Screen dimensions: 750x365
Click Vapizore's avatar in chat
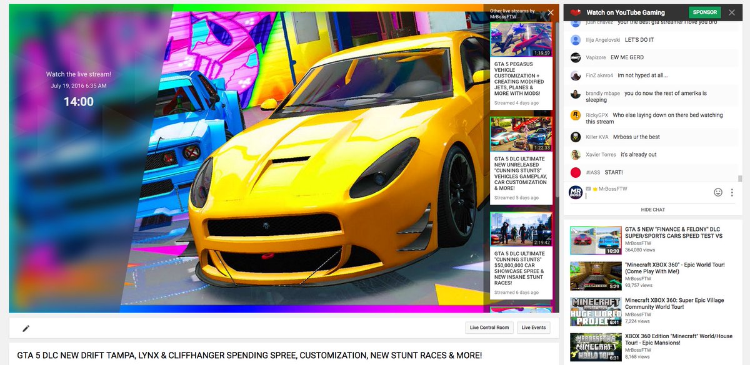(576, 57)
